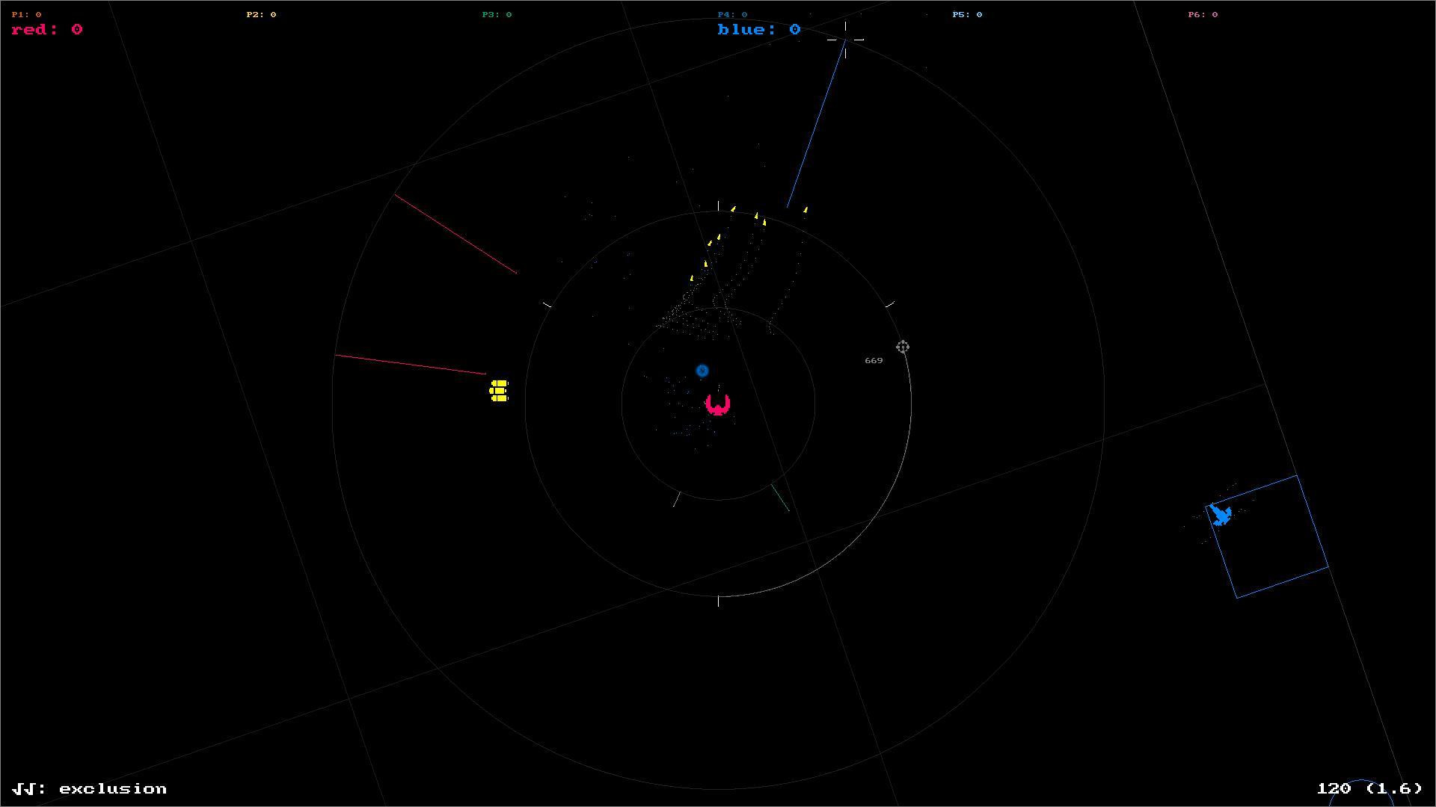The width and height of the screenshot is (1436, 807).
Task: Click the red player ship at center
Action: [x=718, y=404]
